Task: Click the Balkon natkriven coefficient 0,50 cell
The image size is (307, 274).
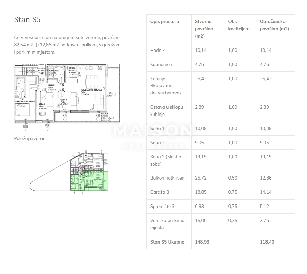Action: tap(232, 178)
